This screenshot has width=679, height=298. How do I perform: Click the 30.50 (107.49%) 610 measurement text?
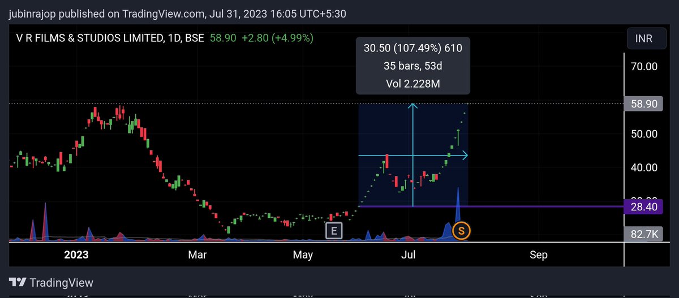[x=413, y=49]
